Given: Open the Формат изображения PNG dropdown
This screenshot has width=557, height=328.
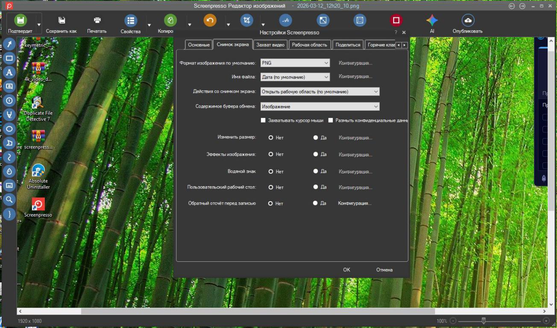Looking at the screenshot, I should coord(295,63).
